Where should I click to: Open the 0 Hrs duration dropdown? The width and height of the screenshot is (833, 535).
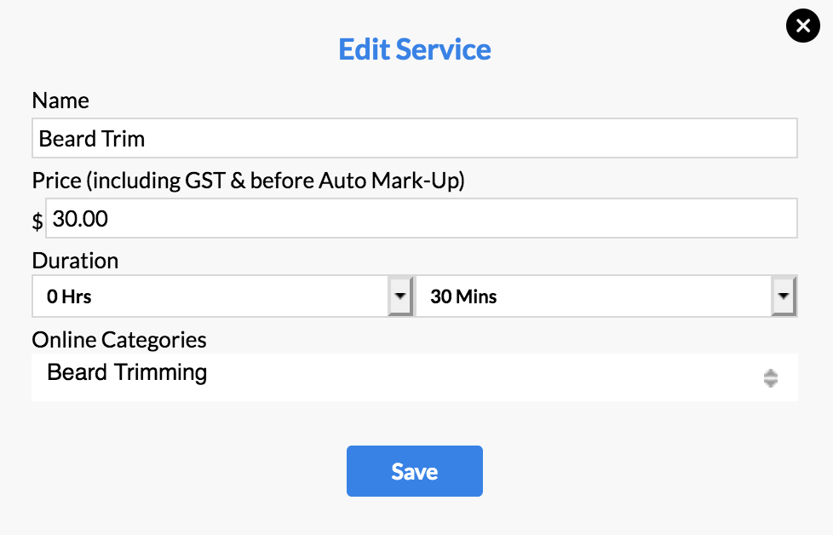(x=222, y=296)
